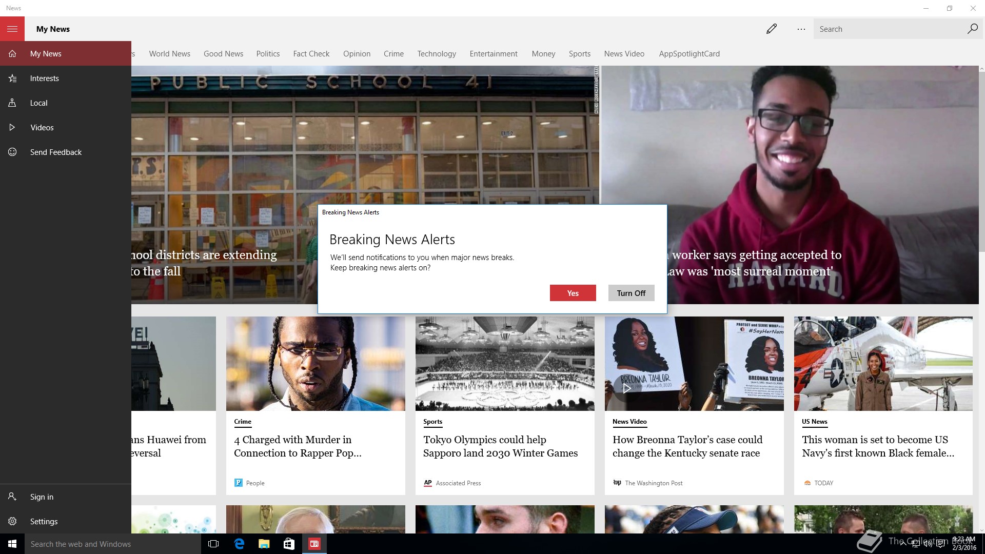This screenshot has height=554, width=985.
Task: Click the Associated Press logo
Action: [428, 483]
